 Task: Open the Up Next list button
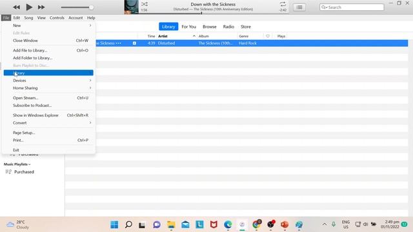(299, 7)
